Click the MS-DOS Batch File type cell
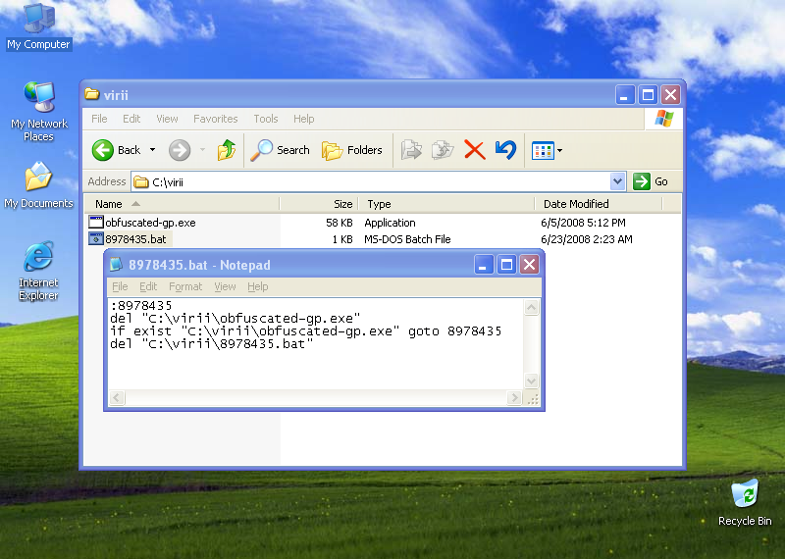 407,239
